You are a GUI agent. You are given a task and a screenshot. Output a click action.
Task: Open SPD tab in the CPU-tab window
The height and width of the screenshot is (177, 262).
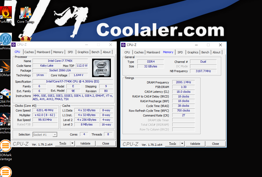(70, 52)
